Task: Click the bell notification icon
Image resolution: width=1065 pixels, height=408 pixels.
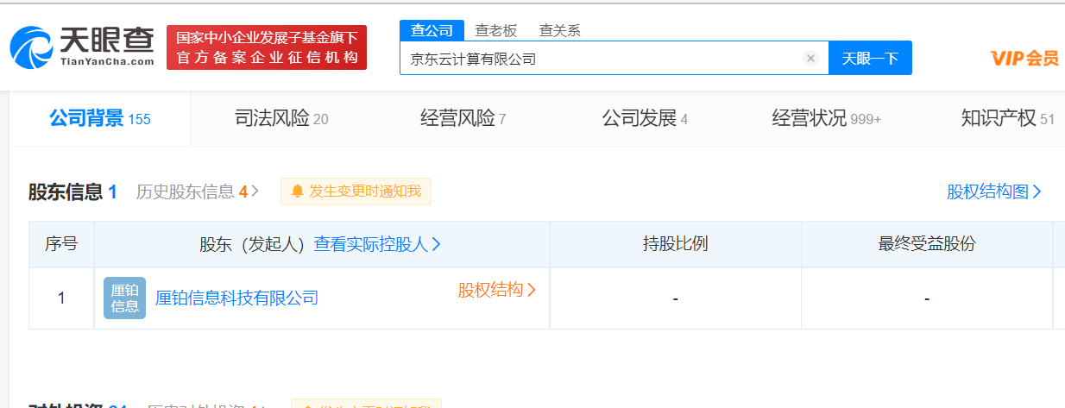Action: point(297,191)
